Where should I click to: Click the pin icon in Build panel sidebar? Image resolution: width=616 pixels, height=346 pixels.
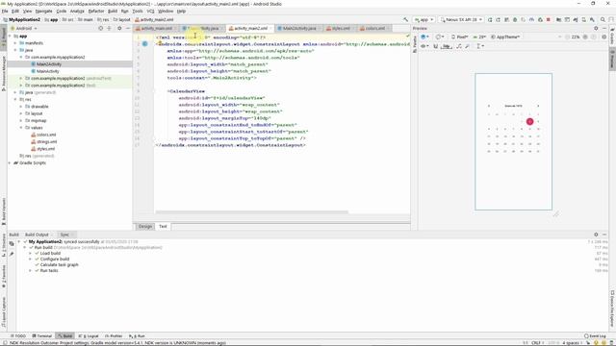pos(12,254)
